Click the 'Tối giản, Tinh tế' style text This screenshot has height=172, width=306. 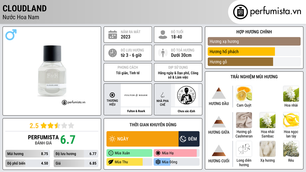coord(128,73)
